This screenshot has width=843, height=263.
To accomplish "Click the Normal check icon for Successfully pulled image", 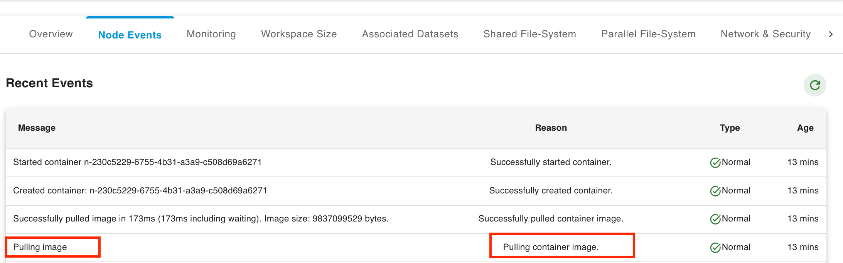I will (x=715, y=219).
